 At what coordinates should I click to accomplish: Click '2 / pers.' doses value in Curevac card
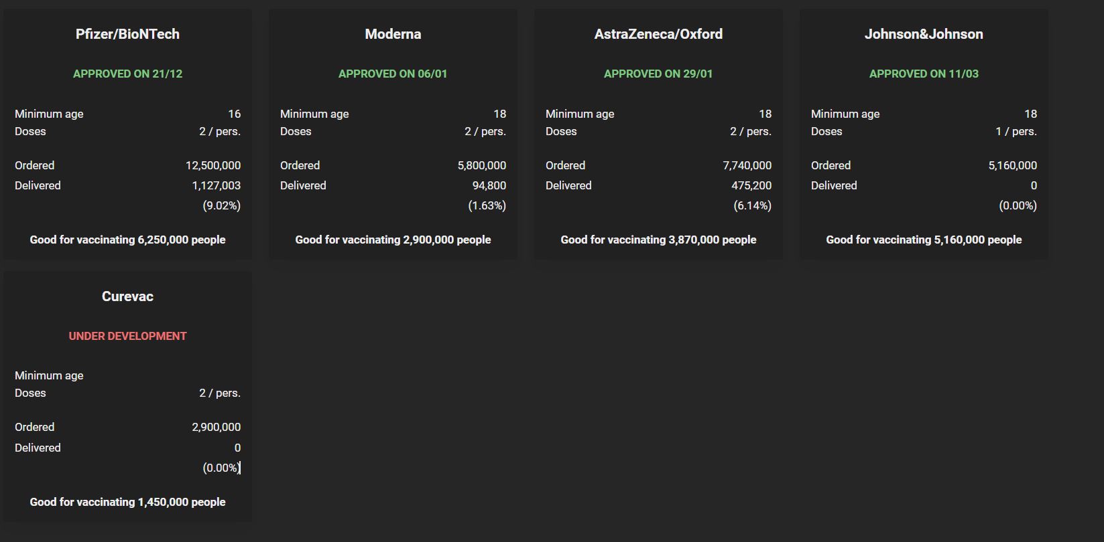pos(220,393)
